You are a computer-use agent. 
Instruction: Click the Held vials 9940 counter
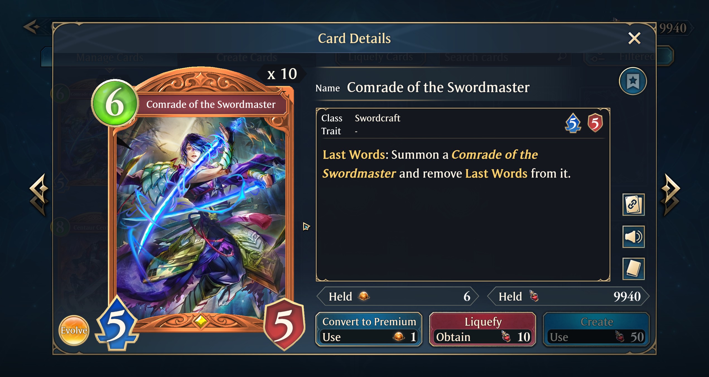click(x=568, y=296)
